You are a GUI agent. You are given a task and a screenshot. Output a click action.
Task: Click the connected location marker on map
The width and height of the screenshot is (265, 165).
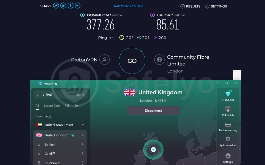[153, 149]
